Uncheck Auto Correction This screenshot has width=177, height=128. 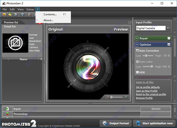point(137,50)
